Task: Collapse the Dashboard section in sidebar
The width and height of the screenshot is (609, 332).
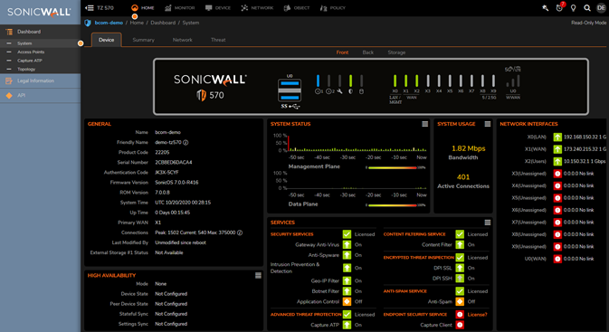Action: (41, 32)
